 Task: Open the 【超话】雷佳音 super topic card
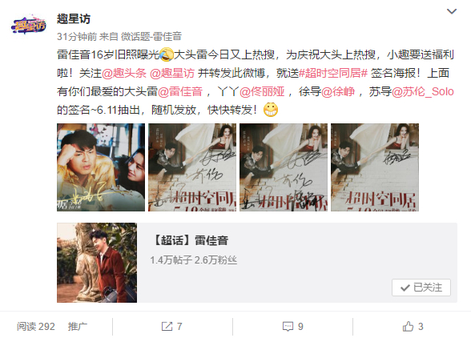point(257,263)
